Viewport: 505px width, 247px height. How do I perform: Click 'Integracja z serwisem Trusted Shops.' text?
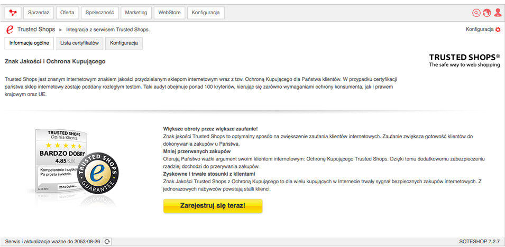[x=108, y=30]
